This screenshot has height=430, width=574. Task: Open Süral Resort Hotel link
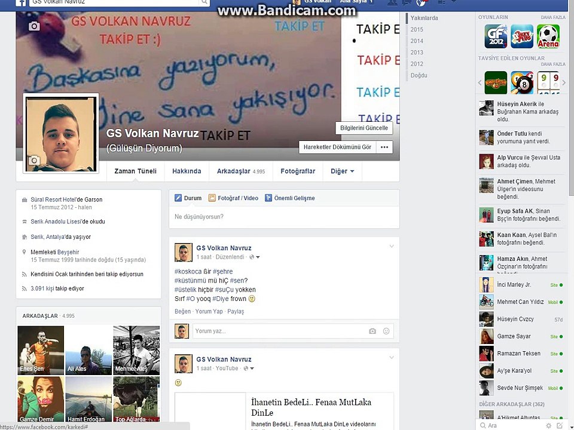click(53, 199)
